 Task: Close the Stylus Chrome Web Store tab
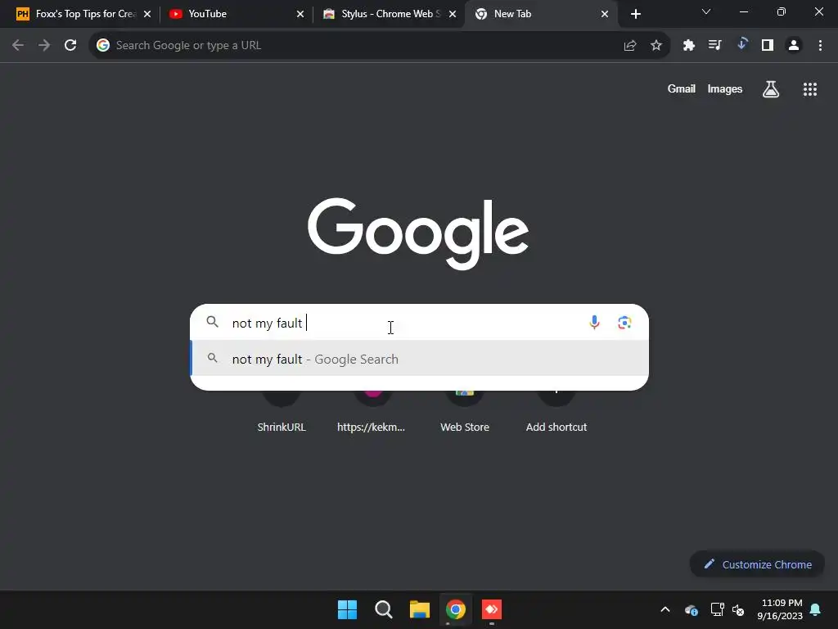click(x=453, y=14)
